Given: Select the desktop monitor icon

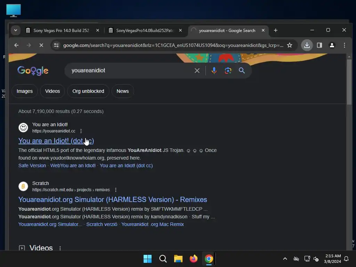Looking at the screenshot, I should tap(14, 10).
